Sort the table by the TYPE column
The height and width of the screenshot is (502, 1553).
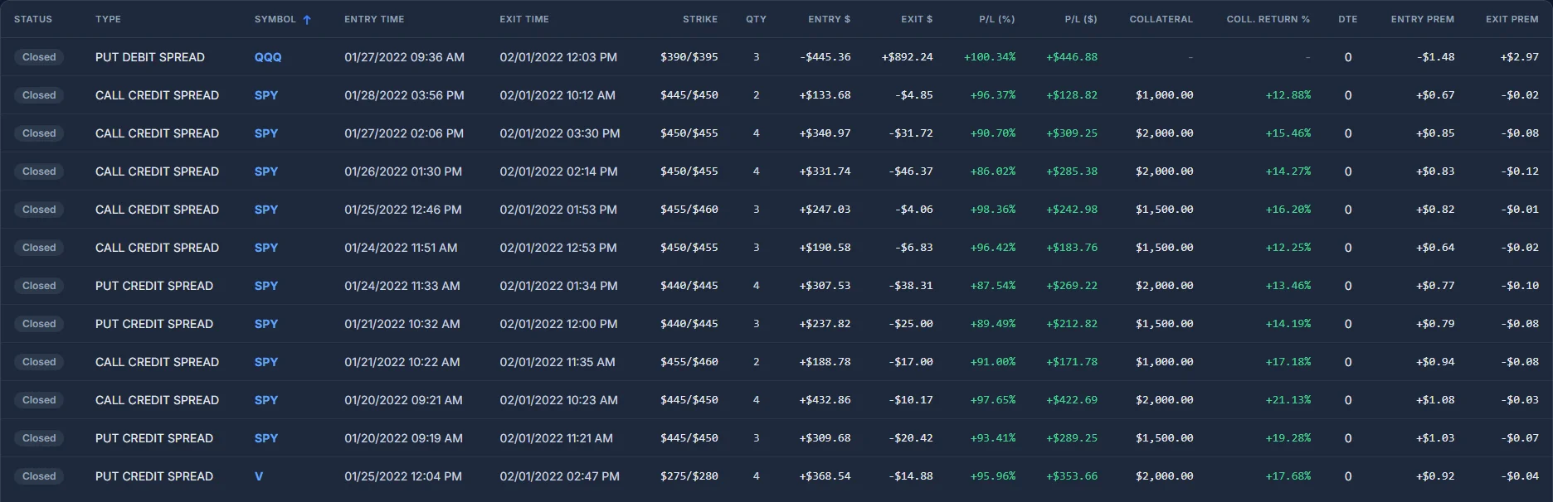pos(108,18)
